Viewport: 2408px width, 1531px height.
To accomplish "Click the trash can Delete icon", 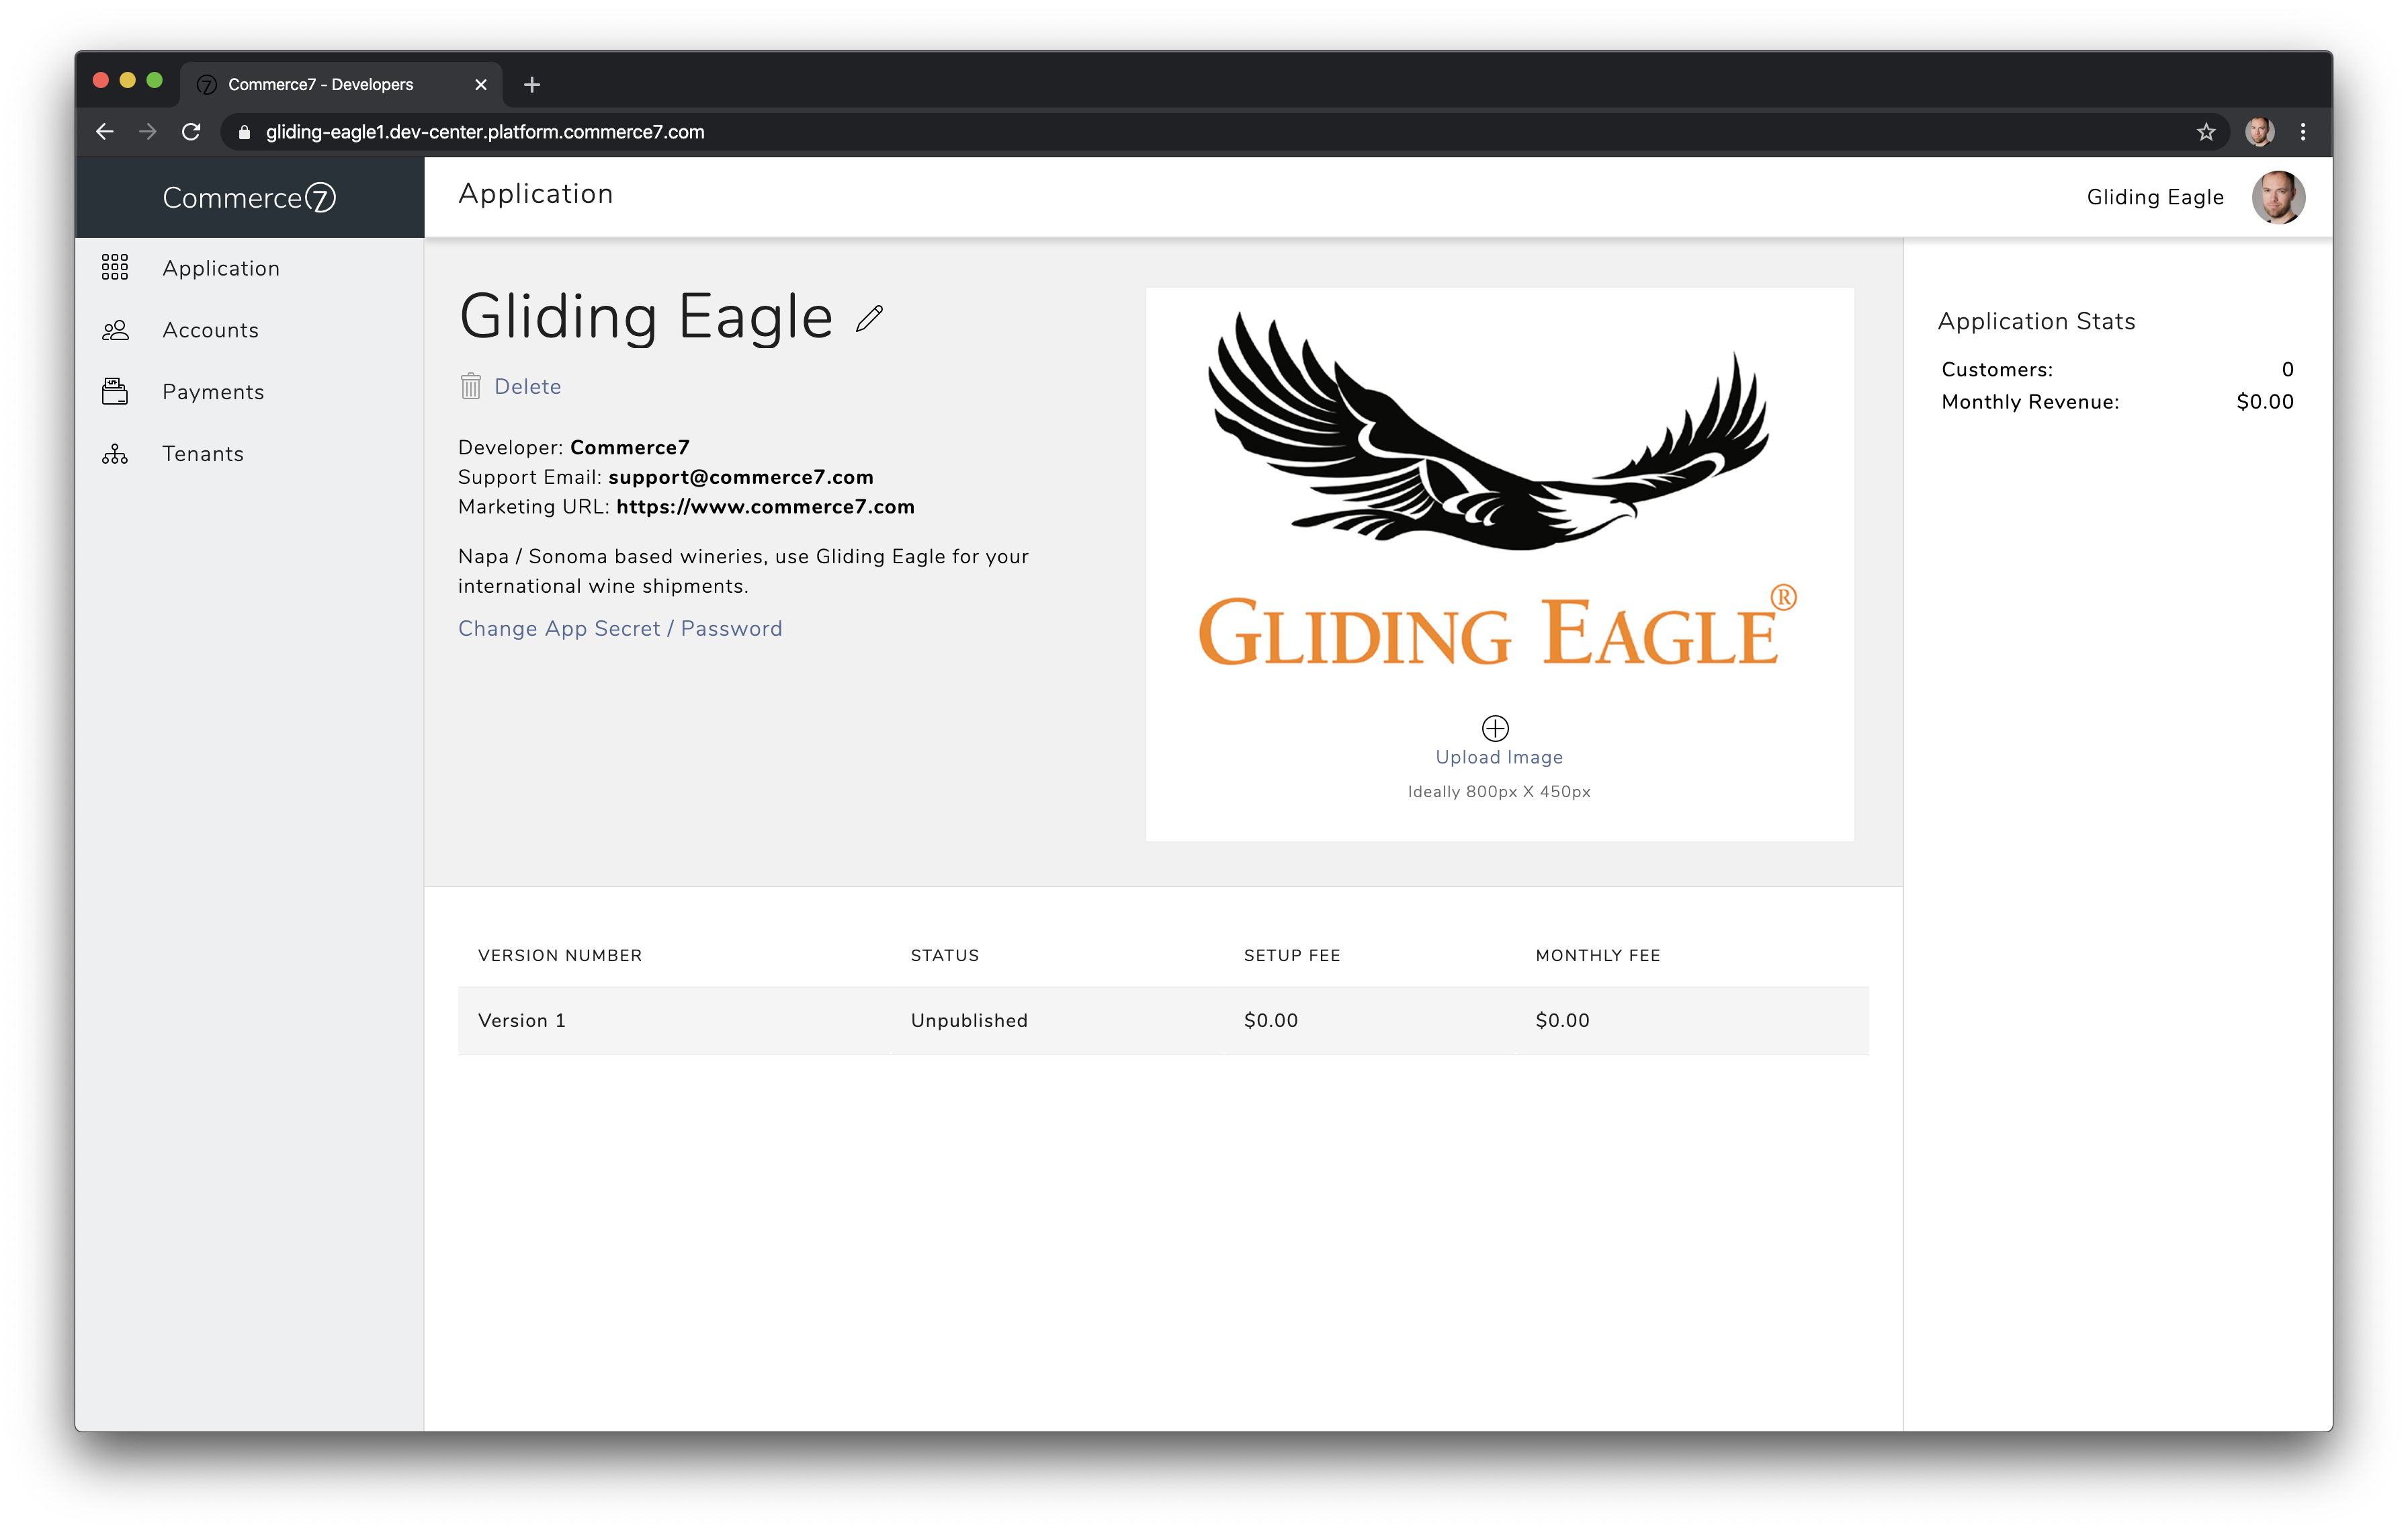I will (x=470, y=386).
